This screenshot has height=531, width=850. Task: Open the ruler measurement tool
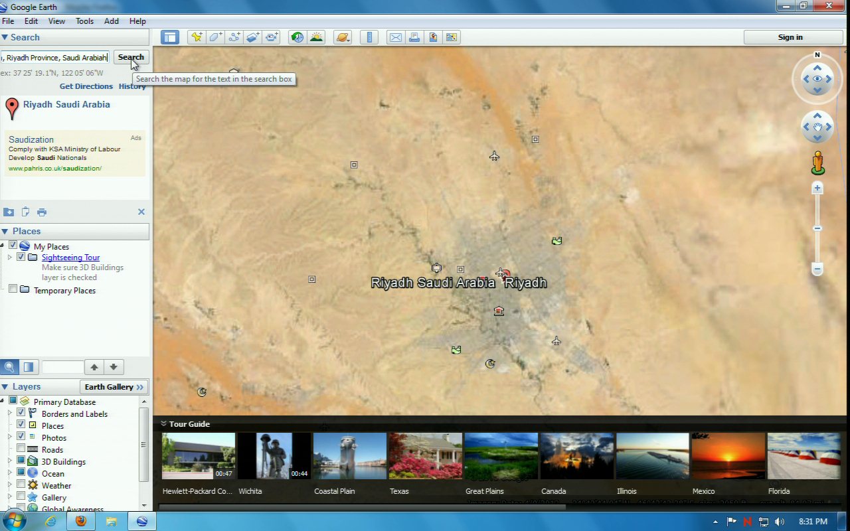(x=370, y=37)
